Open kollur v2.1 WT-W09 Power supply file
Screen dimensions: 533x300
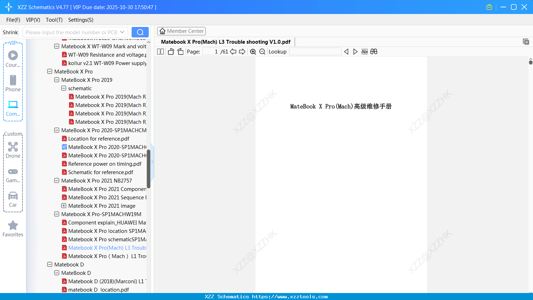pos(104,63)
